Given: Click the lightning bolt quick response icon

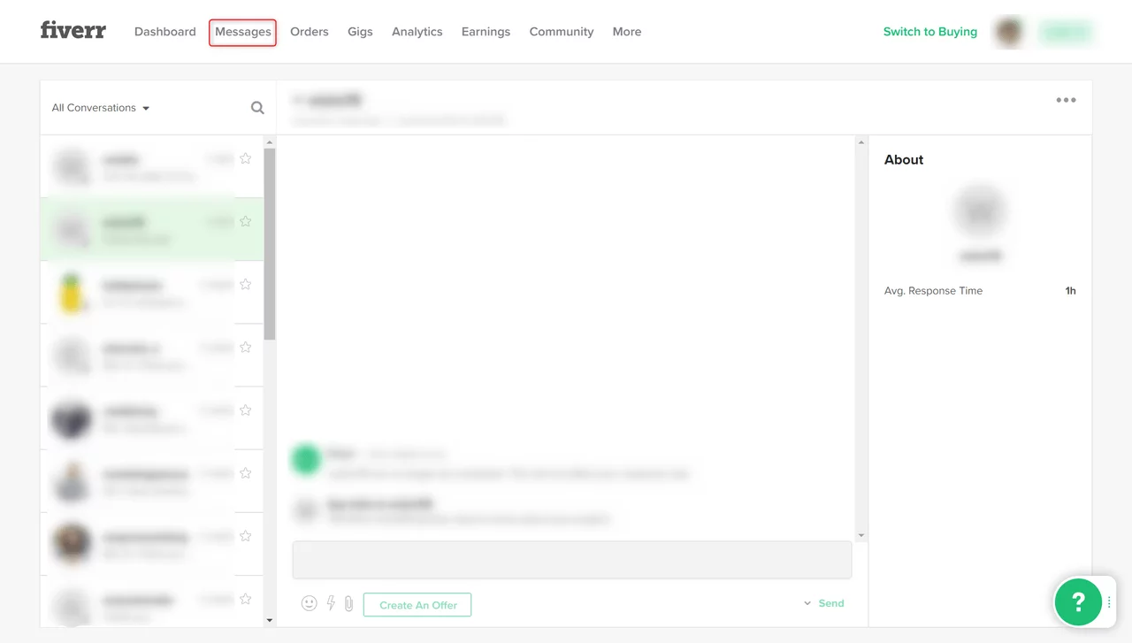Looking at the screenshot, I should pos(331,603).
